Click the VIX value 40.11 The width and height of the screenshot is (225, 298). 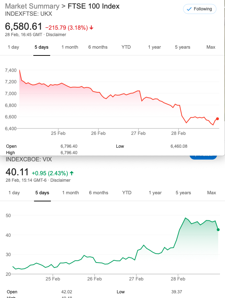[17, 172]
